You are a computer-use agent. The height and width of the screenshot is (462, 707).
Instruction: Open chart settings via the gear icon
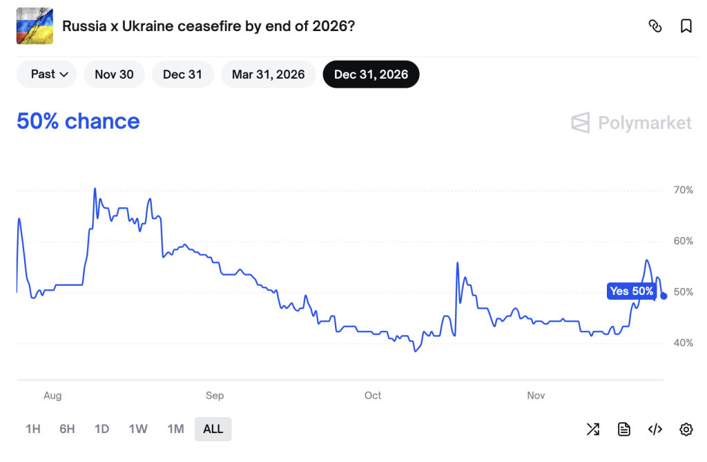tap(686, 429)
